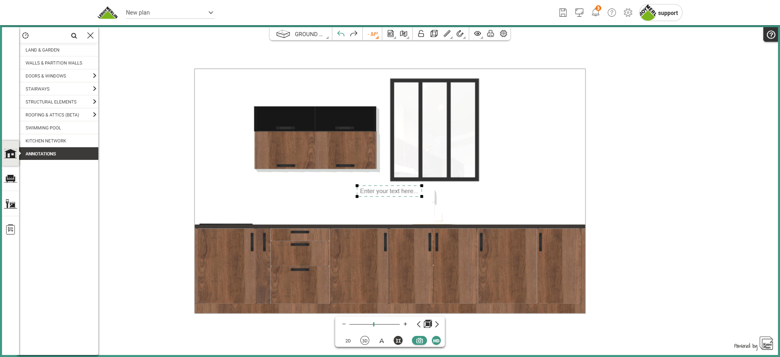Open the product list clipboard tab
Viewport: 780px width, 357px height.
[11, 229]
